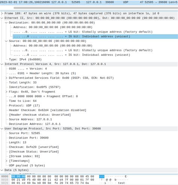Select the Destination Address: 00:00:00_00:00:00 row

point(53,27)
